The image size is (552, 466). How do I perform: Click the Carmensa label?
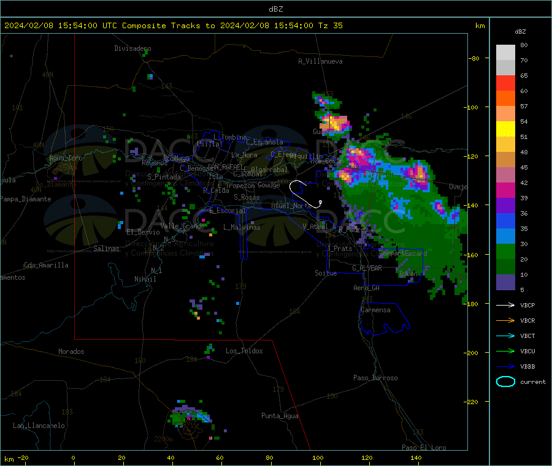[375, 310]
